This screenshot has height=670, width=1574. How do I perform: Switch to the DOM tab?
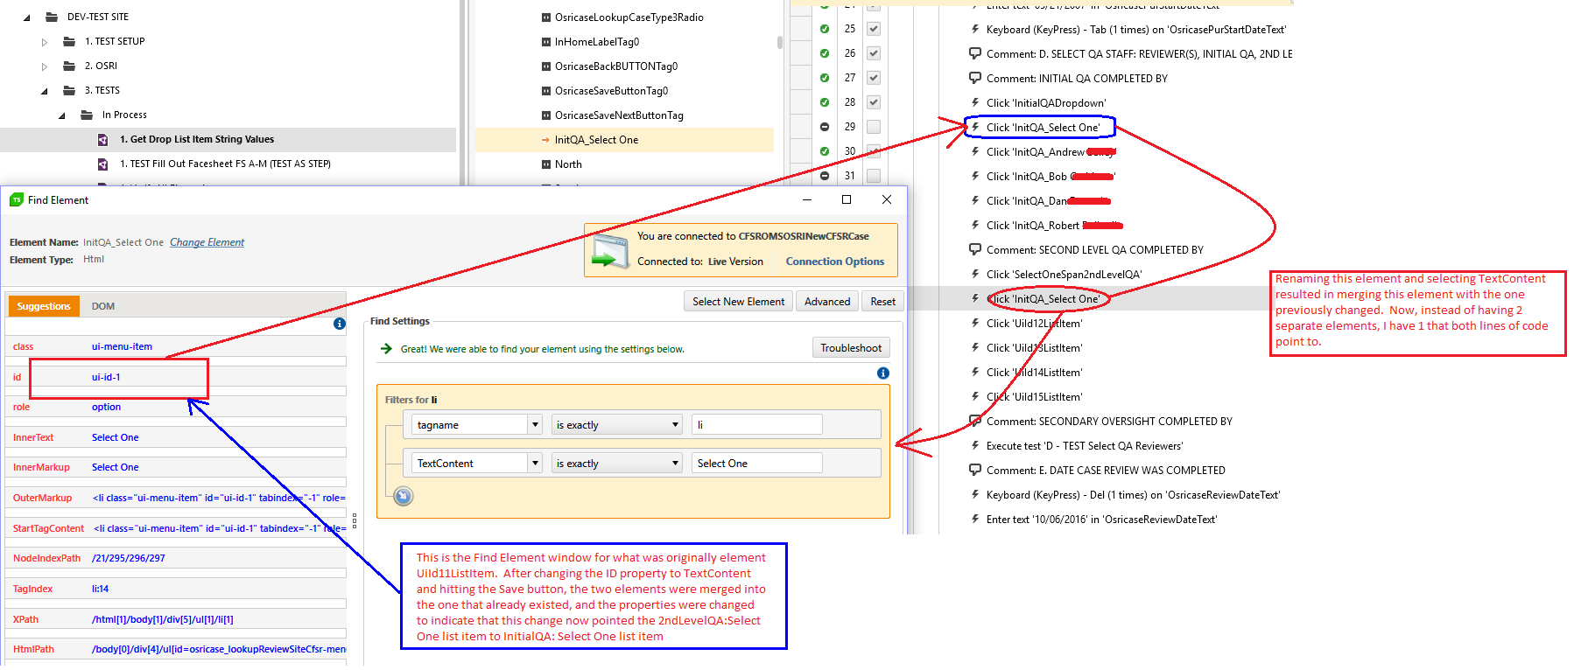(103, 306)
